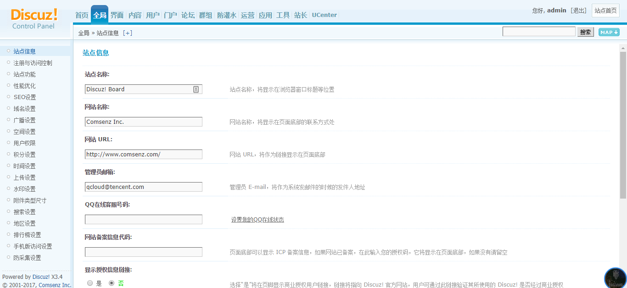627x288 pixels.
Task: Open the MAP site map button
Action: [609, 32]
